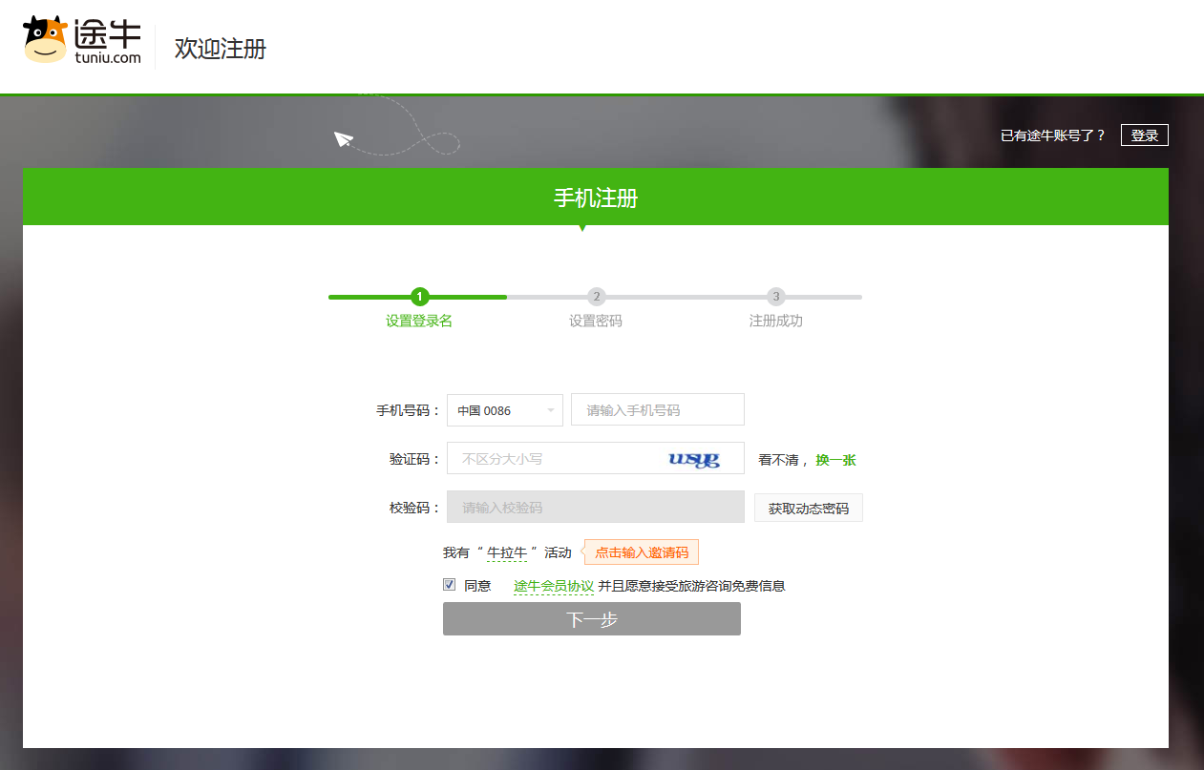The image size is (1204, 770).
Task: Click step 1 circle in progress bar
Action: pos(420,297)
